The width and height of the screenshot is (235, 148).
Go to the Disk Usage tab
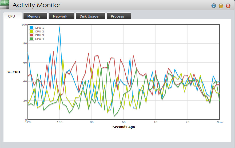(x=89, y=16)
